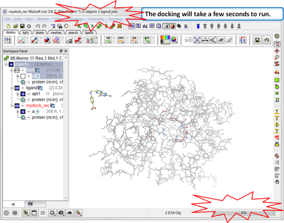Viewport: 284px width, 223px height.
Task: Toggle display box of 1br6 chain a
Action: [x=23, y=76]
